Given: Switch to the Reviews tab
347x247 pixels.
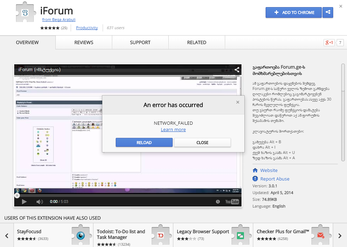Looking at the screenshot, I should [x=84, y=43].
